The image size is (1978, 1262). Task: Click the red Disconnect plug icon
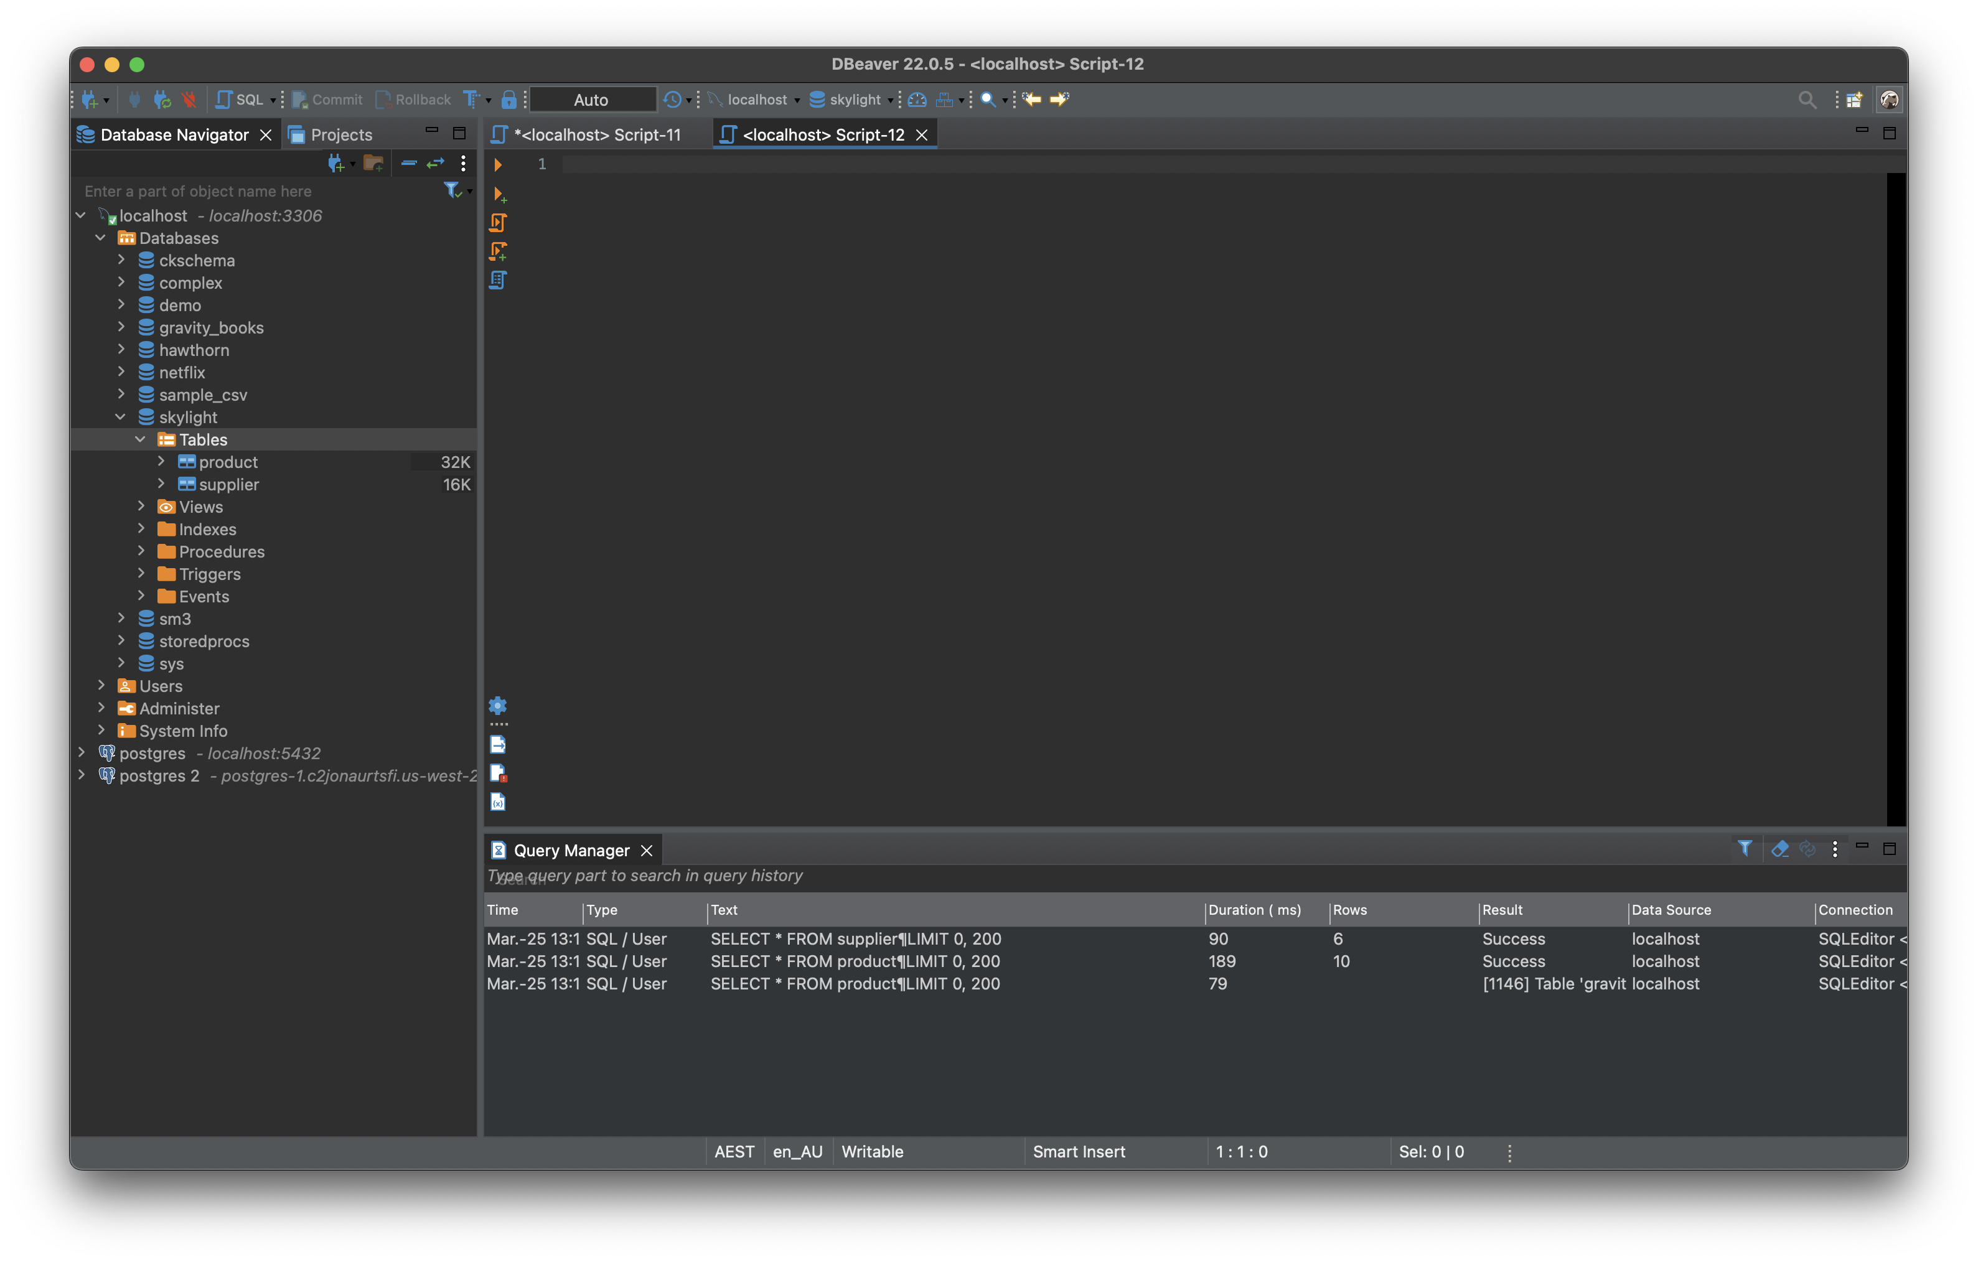pyautogui.click(x=189, y=100)
